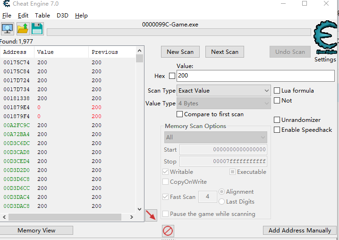Open the Edit menu
339x240 pixels.
[x=23, y=16]
